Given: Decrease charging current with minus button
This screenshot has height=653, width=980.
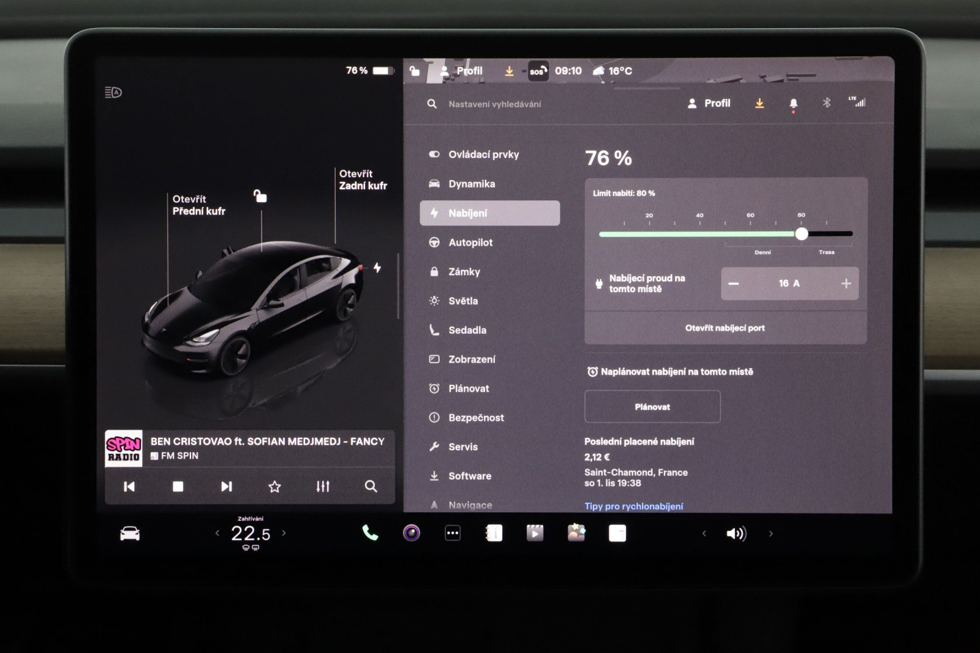Looking at the screenshot, I should [x=734, y=284].
